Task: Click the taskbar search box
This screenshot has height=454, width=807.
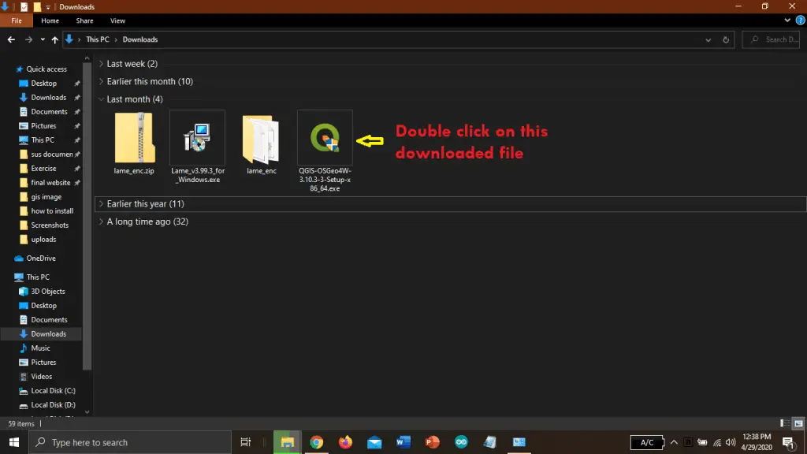Action: tap(130, 442)
